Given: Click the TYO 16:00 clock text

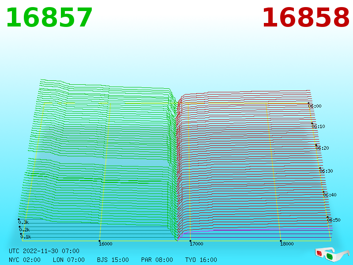Looking at the screenshot, I should point(201,260).
